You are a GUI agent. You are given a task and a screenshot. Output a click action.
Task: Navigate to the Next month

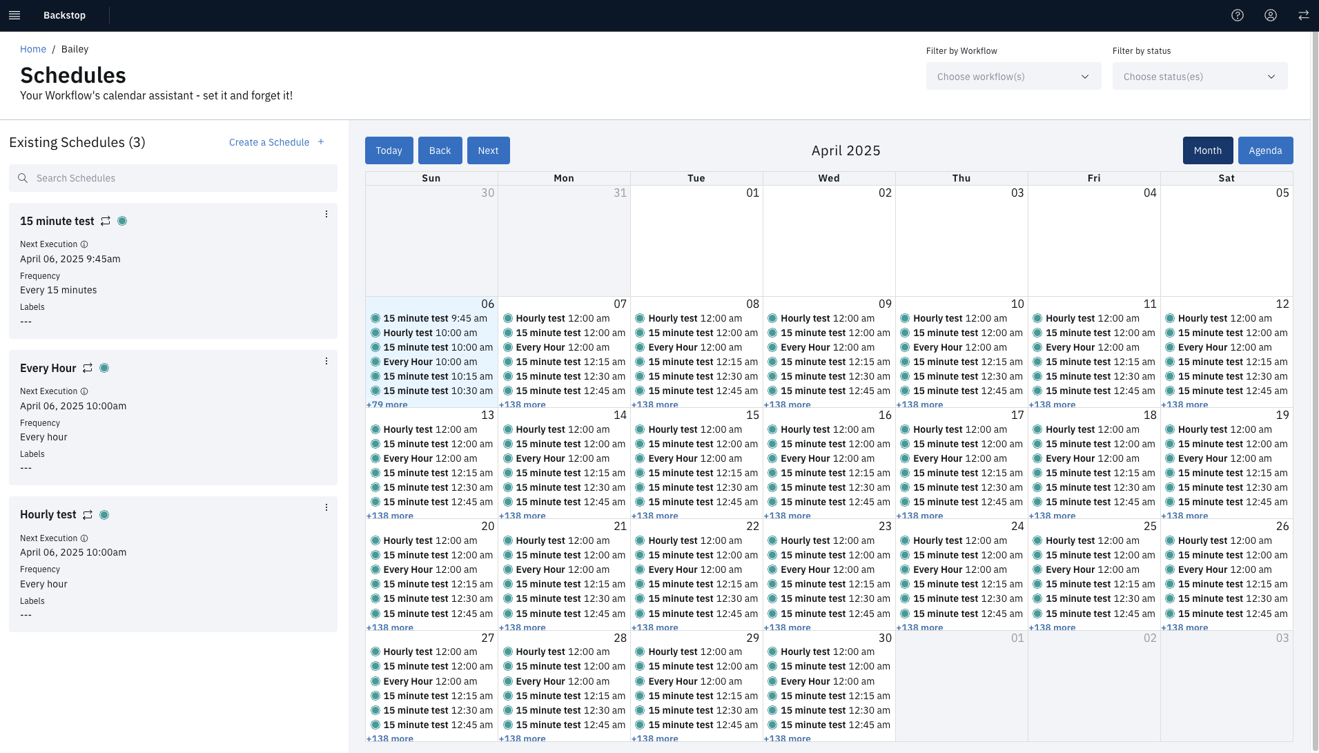coord(488,150)
